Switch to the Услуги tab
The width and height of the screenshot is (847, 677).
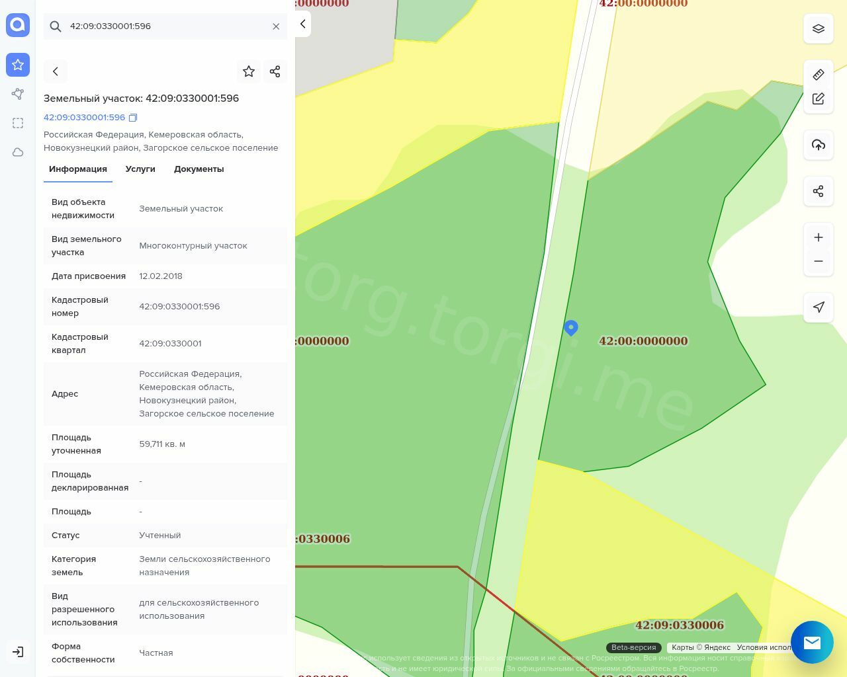pos(140,169)
